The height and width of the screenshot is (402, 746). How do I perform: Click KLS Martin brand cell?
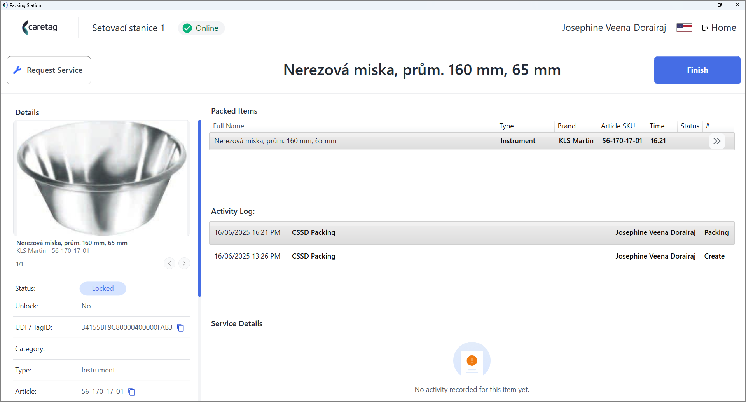point(576,141)
